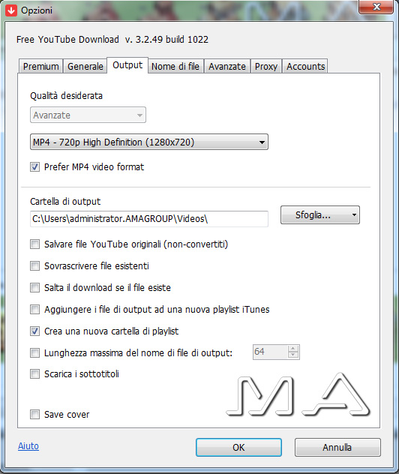
Task: Click the red download app icon in title bar
Action: click(x=11, y=10)
